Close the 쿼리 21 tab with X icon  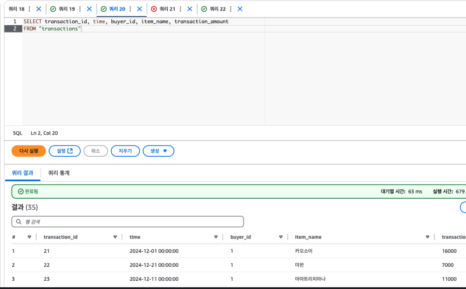point(189,9)
